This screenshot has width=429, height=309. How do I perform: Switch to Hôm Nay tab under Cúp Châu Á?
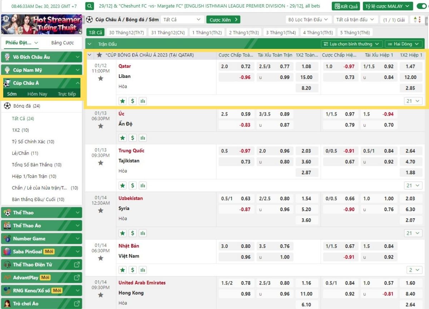point(37,94)
